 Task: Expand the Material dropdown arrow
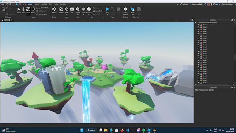tap(89, 15)
